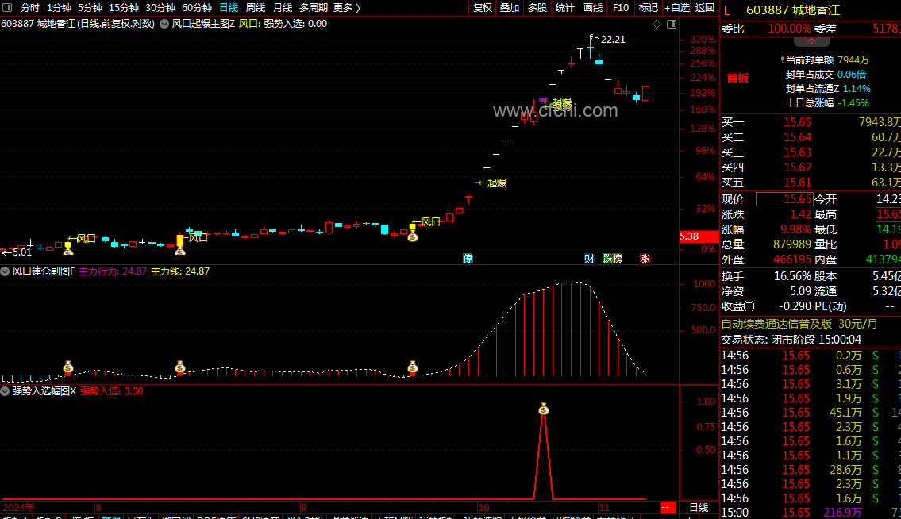Click the diamond icon above the main chart

[x=656, y=24]
